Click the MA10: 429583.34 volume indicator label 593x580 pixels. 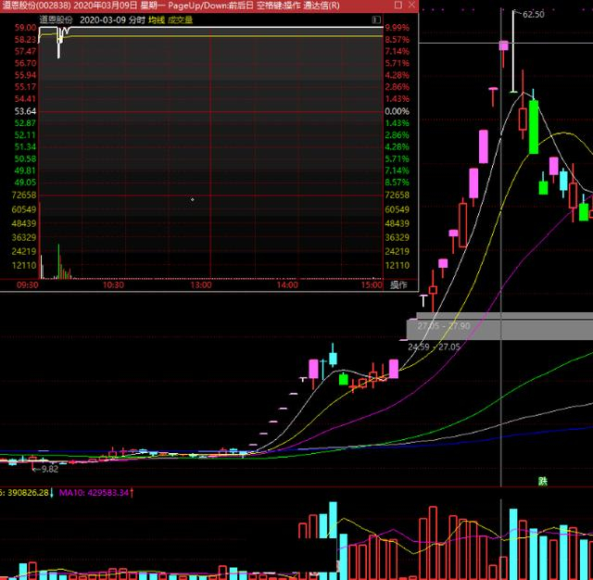[94, 493]
